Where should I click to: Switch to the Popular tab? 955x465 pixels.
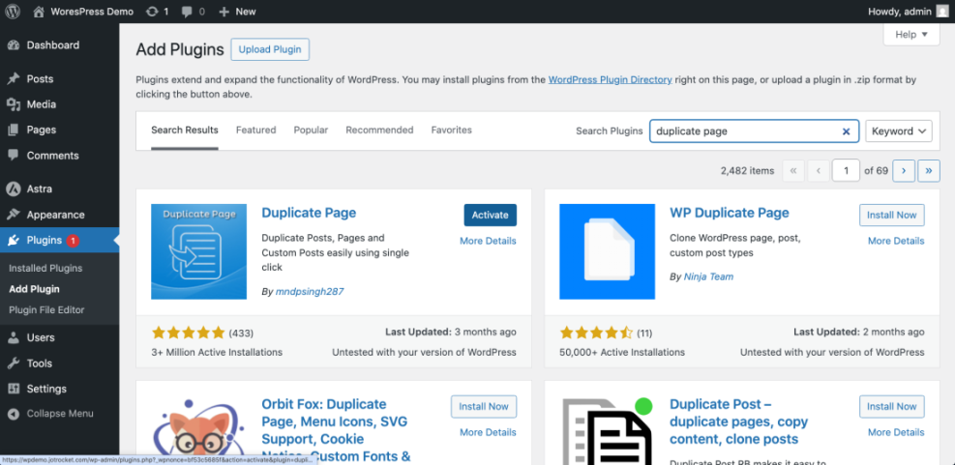click(311, 131)
